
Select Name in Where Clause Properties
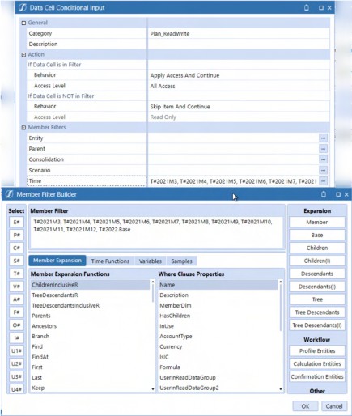click(x=218, y=285)
